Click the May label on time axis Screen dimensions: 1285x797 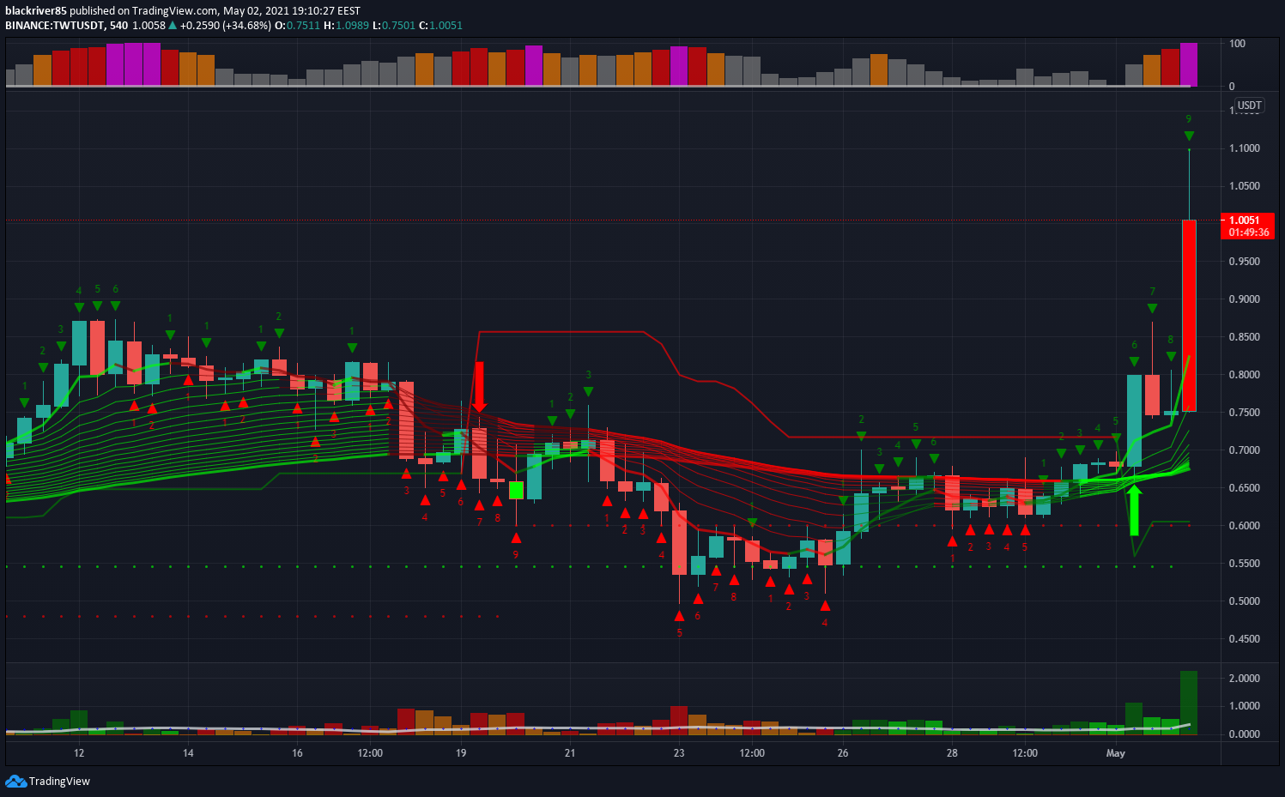coord(1115,753)
